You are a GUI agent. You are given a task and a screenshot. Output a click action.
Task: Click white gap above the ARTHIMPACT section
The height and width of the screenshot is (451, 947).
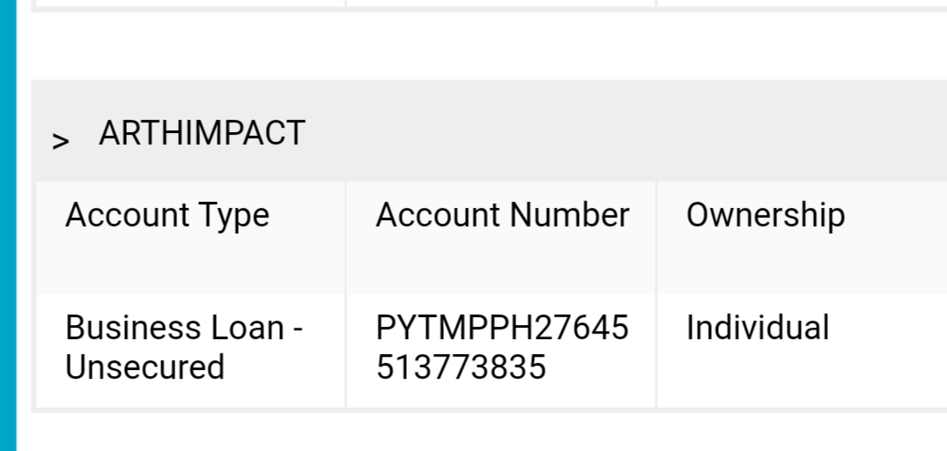485,46
